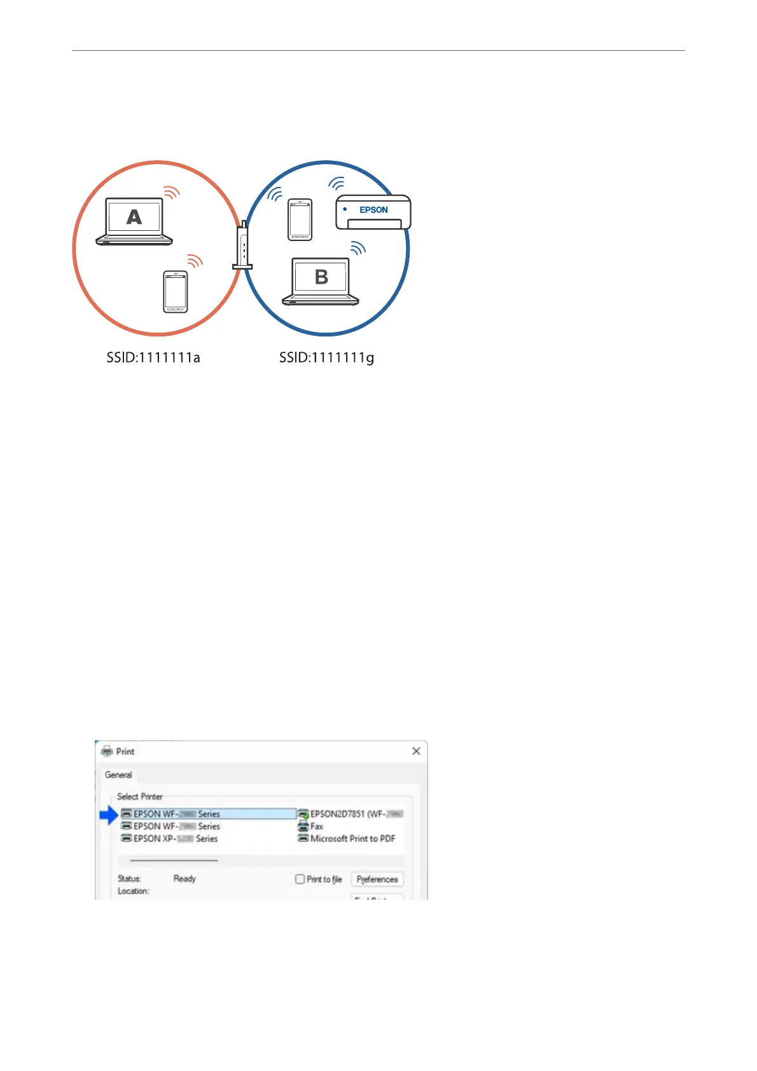Click the printer icon in Print title bar
Image resolution: width=757 pixels, height=1071 pixels.
(107, 751)
